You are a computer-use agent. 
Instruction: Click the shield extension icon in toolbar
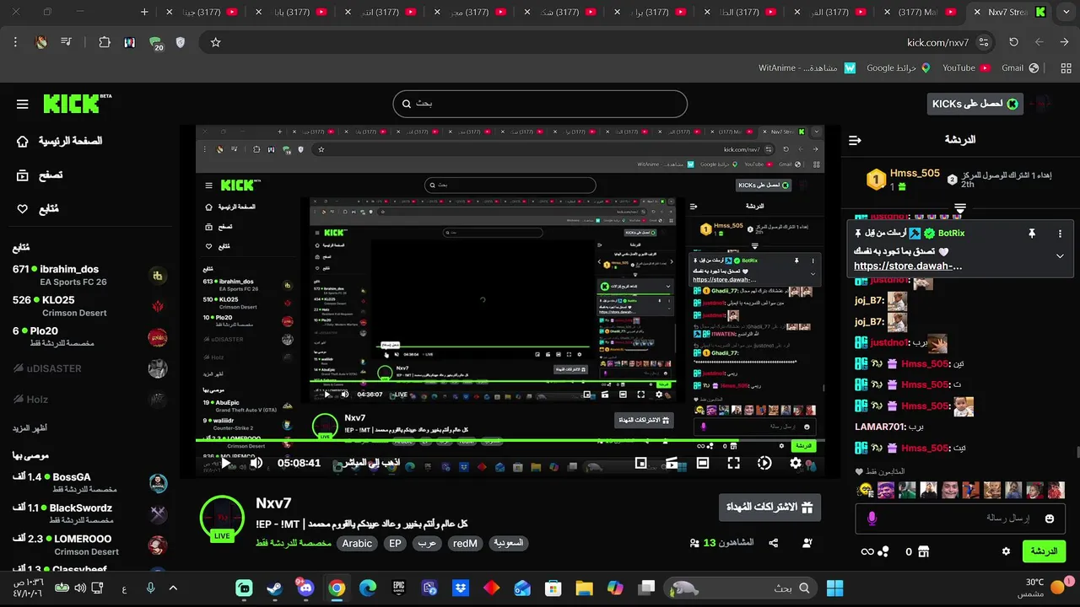[181, 42]
